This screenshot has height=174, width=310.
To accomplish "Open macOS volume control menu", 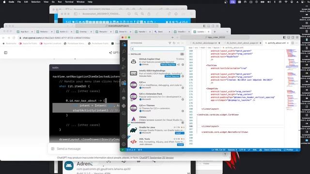I will pyautogui.click(x=269, y=2).
